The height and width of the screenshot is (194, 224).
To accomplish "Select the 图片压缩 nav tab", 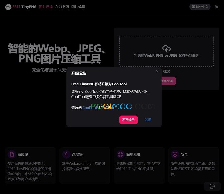I will pos(46,7).
